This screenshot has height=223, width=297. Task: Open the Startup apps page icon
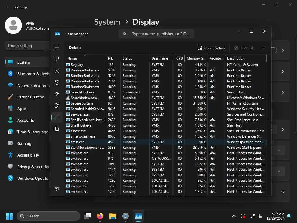pyautogui.click(x=57, y=94)
